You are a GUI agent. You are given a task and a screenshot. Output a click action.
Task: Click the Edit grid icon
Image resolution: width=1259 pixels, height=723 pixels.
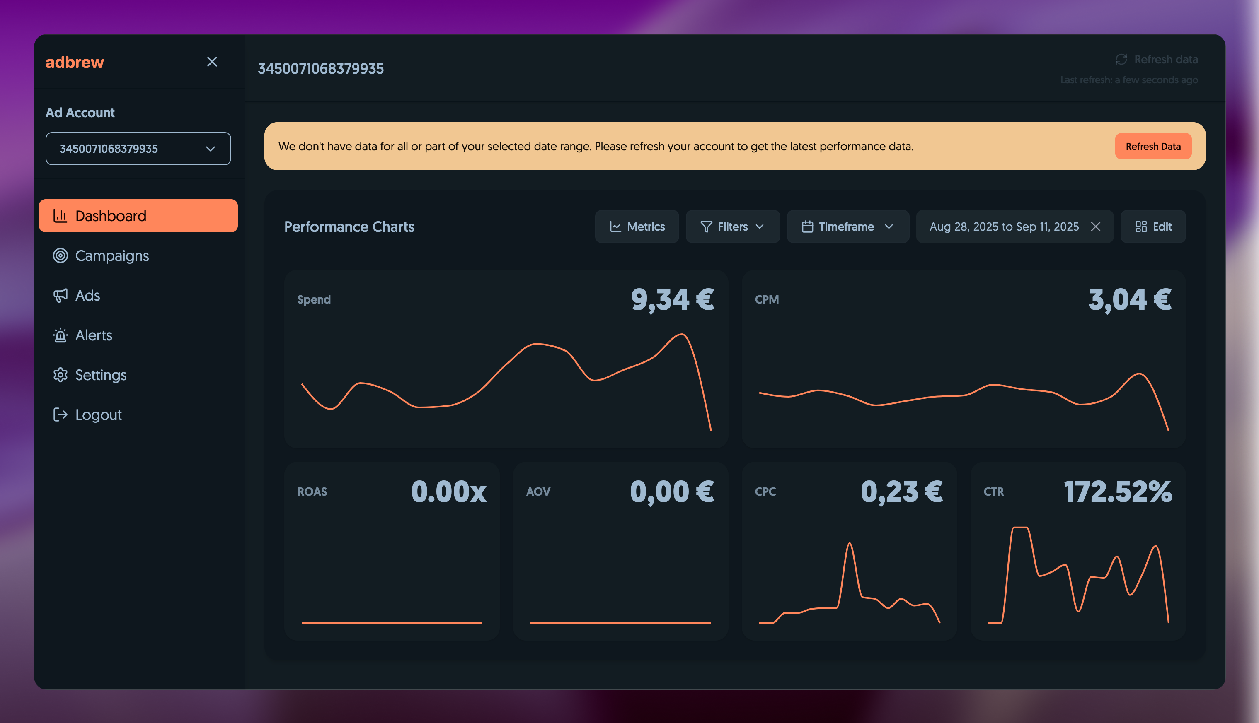(x=1141, y=227)
